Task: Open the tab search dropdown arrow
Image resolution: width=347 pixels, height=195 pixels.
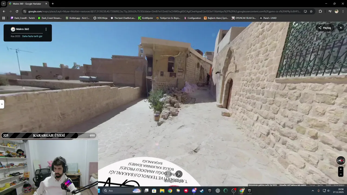Action: (x=4, y=4)
